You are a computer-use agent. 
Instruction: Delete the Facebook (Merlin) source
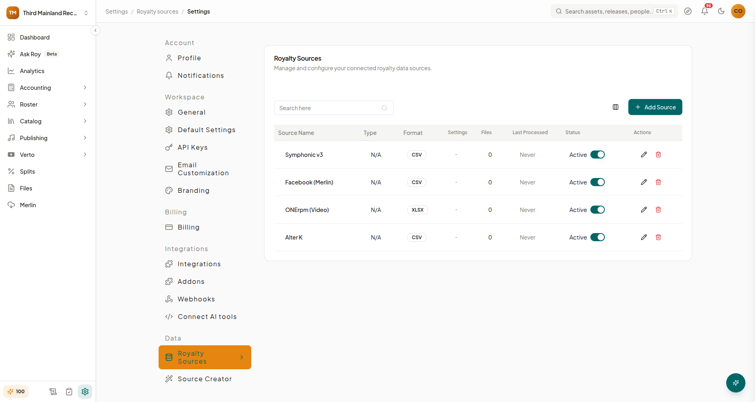click(658, 182)
